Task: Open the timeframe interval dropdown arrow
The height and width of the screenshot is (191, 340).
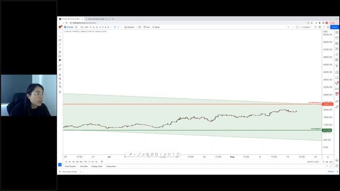Action: [111, 27]
